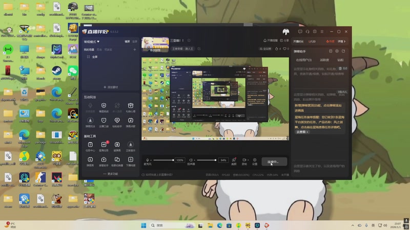The height and width of the screenshot is (230, 410).
Task: Open microphone device dropdown arrow
Action: point(151,160)
